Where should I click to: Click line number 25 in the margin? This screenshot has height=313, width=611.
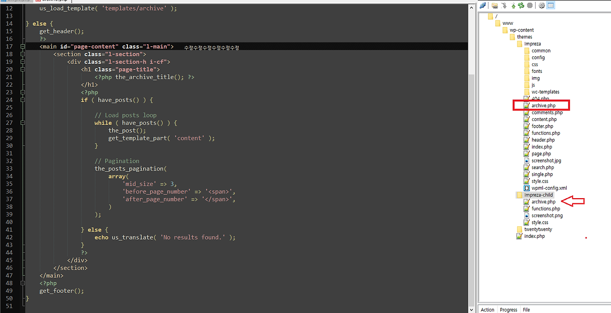tap(10, 108)
